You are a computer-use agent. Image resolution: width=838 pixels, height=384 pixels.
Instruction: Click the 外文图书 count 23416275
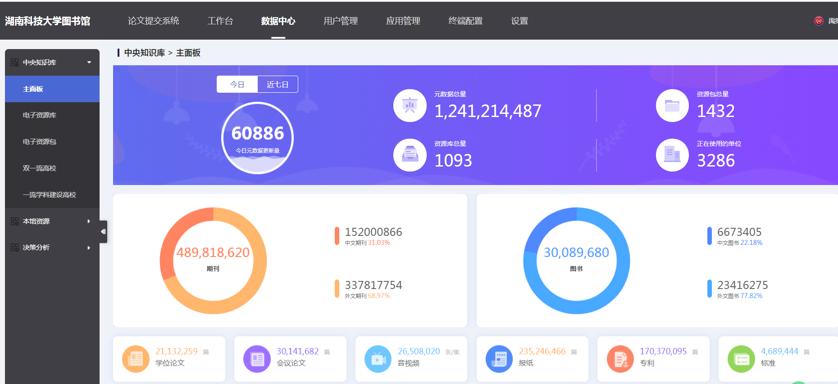pyautogui.click(x=742, y=285)
